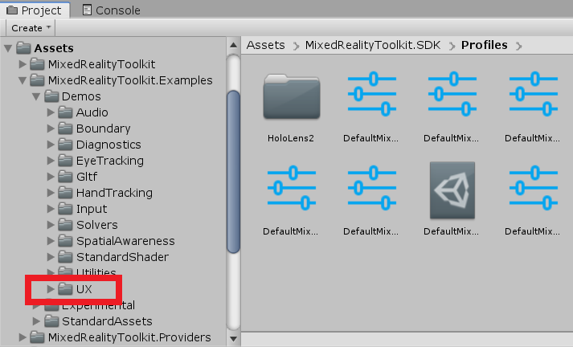Click the Diagnostics folder icon
The height and width of the screenshot is (347, 573).
65,145
